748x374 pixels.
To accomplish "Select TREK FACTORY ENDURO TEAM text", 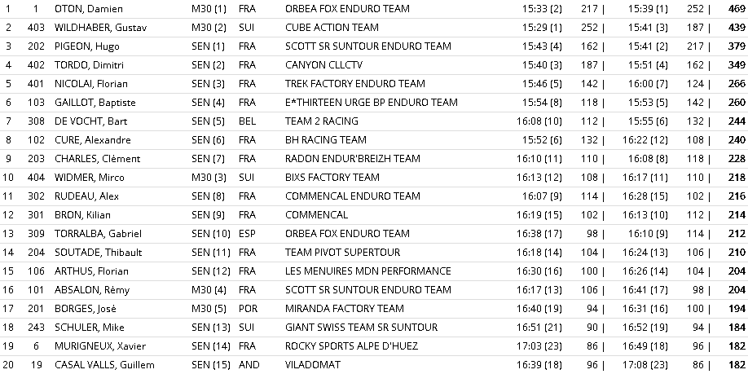I will coord(355,84).
